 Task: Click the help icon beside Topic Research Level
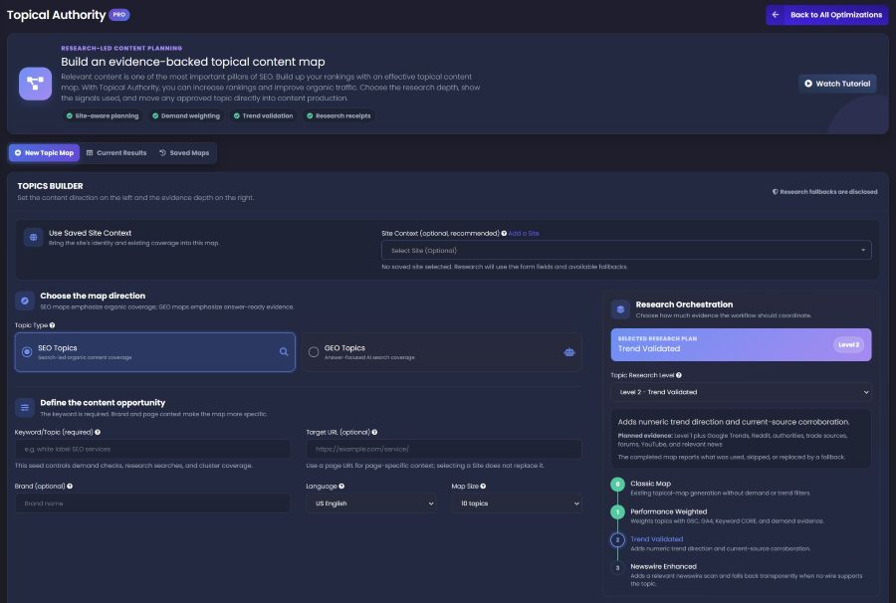[679, 375]
